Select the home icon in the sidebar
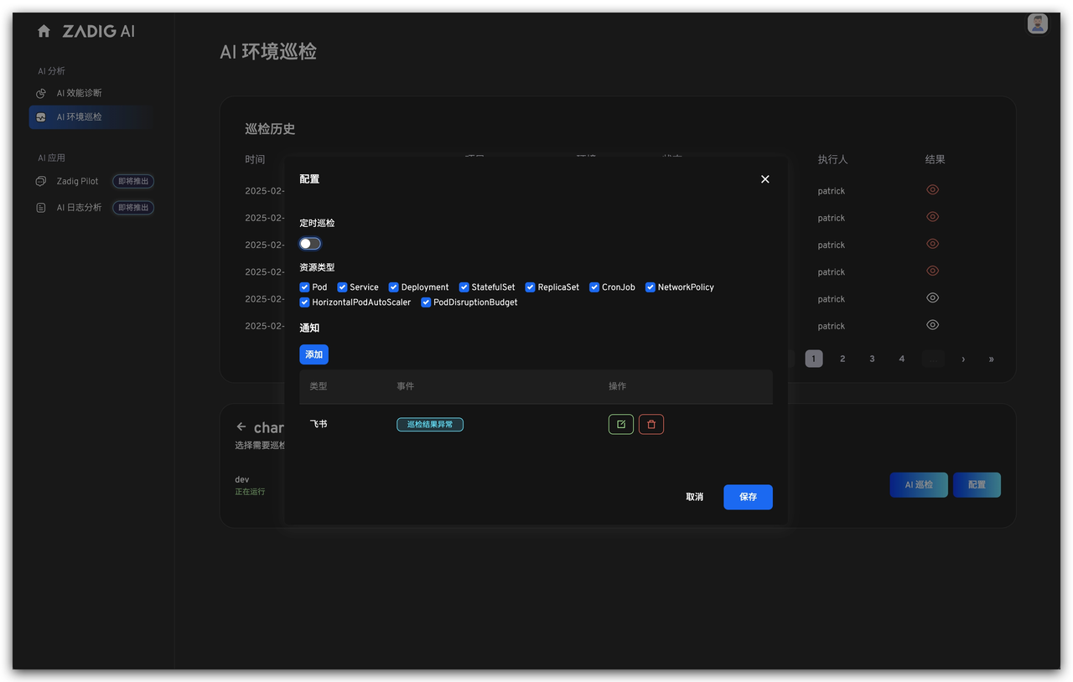This screenshot has height=682, width=1073. (x=43, y=30)
